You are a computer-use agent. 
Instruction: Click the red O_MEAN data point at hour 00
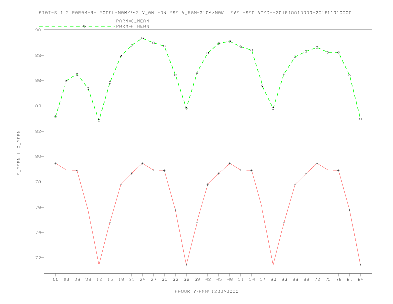pos(56,163)
